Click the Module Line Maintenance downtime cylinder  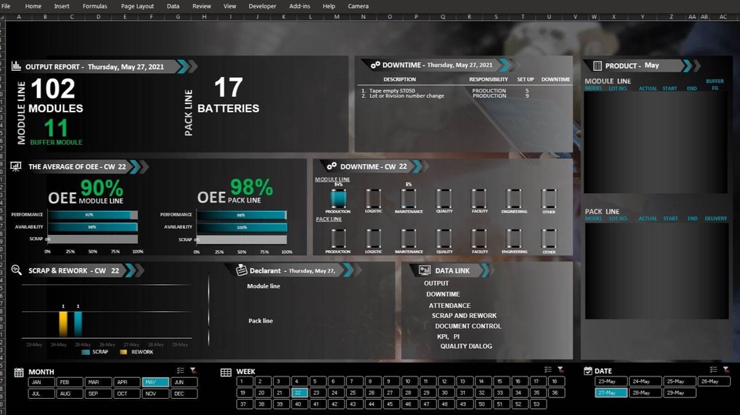click(409, 199)
